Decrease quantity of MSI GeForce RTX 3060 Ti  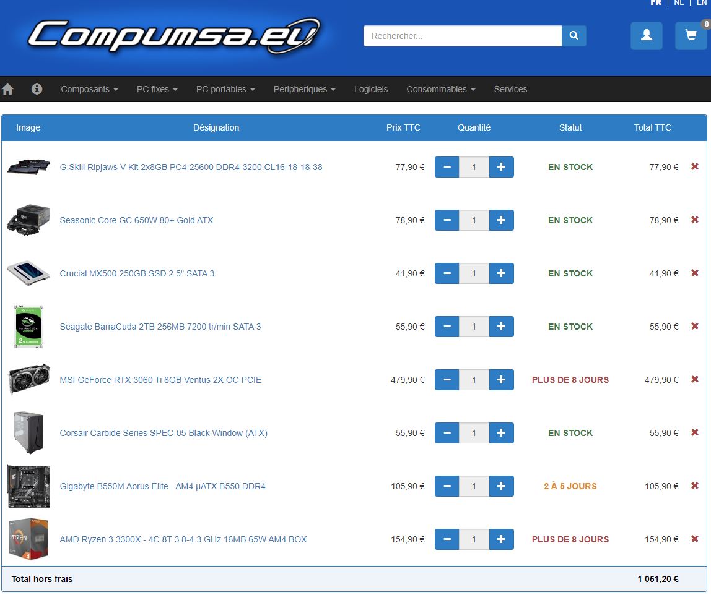pyautogui.click(x=447, y=380)
